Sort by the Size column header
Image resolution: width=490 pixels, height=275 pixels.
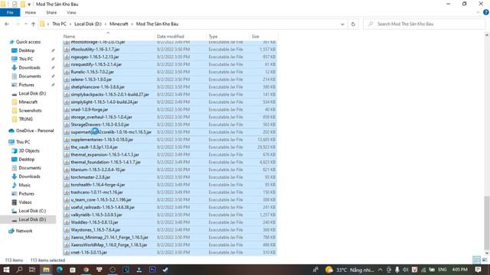click(263, 37)
